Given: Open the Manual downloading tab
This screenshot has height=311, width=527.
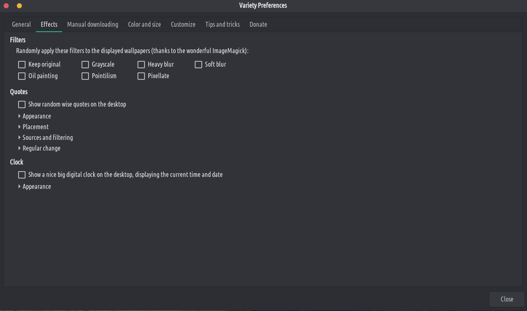Looking at the screenshot, I should 93,24.
